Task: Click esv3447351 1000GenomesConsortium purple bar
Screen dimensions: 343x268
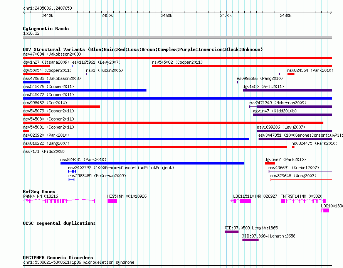Action: [x=295, y=139]
